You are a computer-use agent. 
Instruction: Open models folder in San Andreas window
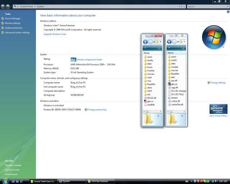pyautogui.click(x=173, y=67)
